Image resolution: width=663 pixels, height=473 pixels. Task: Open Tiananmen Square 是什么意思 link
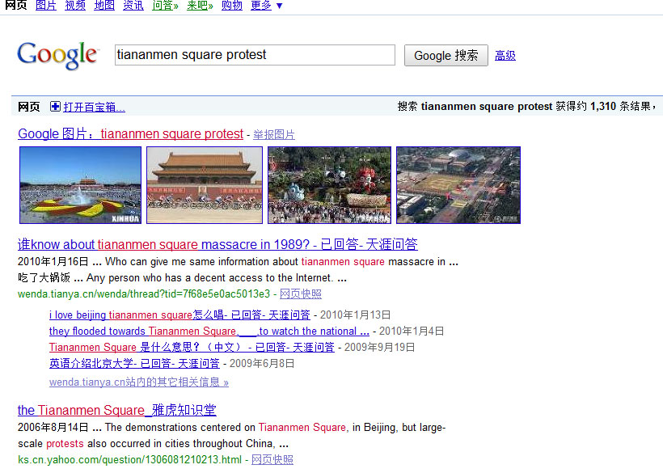(x=192, y=347)
